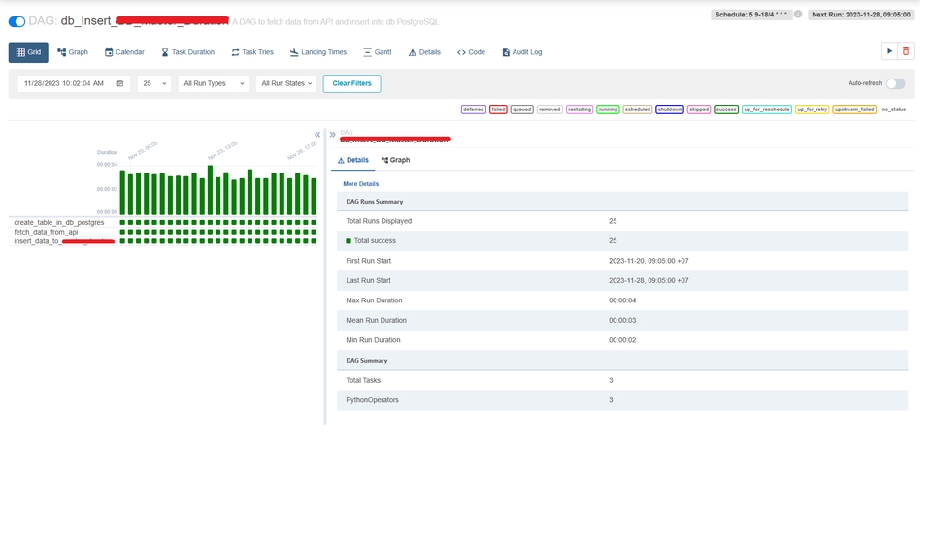Click the Next Run date badge
This screenshot has width=932, height=536.
861,15
